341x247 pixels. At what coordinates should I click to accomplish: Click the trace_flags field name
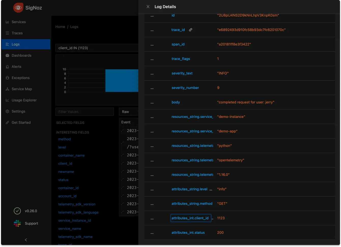point(181,59)
